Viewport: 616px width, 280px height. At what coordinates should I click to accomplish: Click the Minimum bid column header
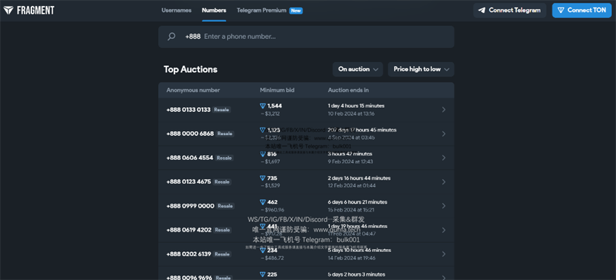(x=277, y=90)
